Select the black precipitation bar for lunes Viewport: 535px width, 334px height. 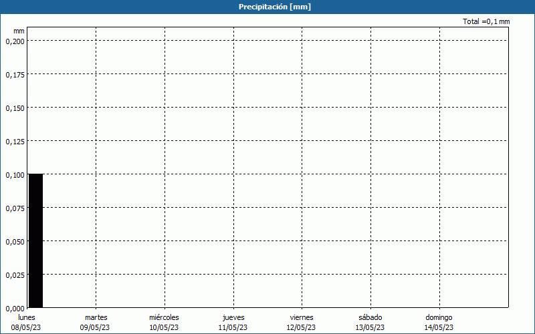[36, 240]
